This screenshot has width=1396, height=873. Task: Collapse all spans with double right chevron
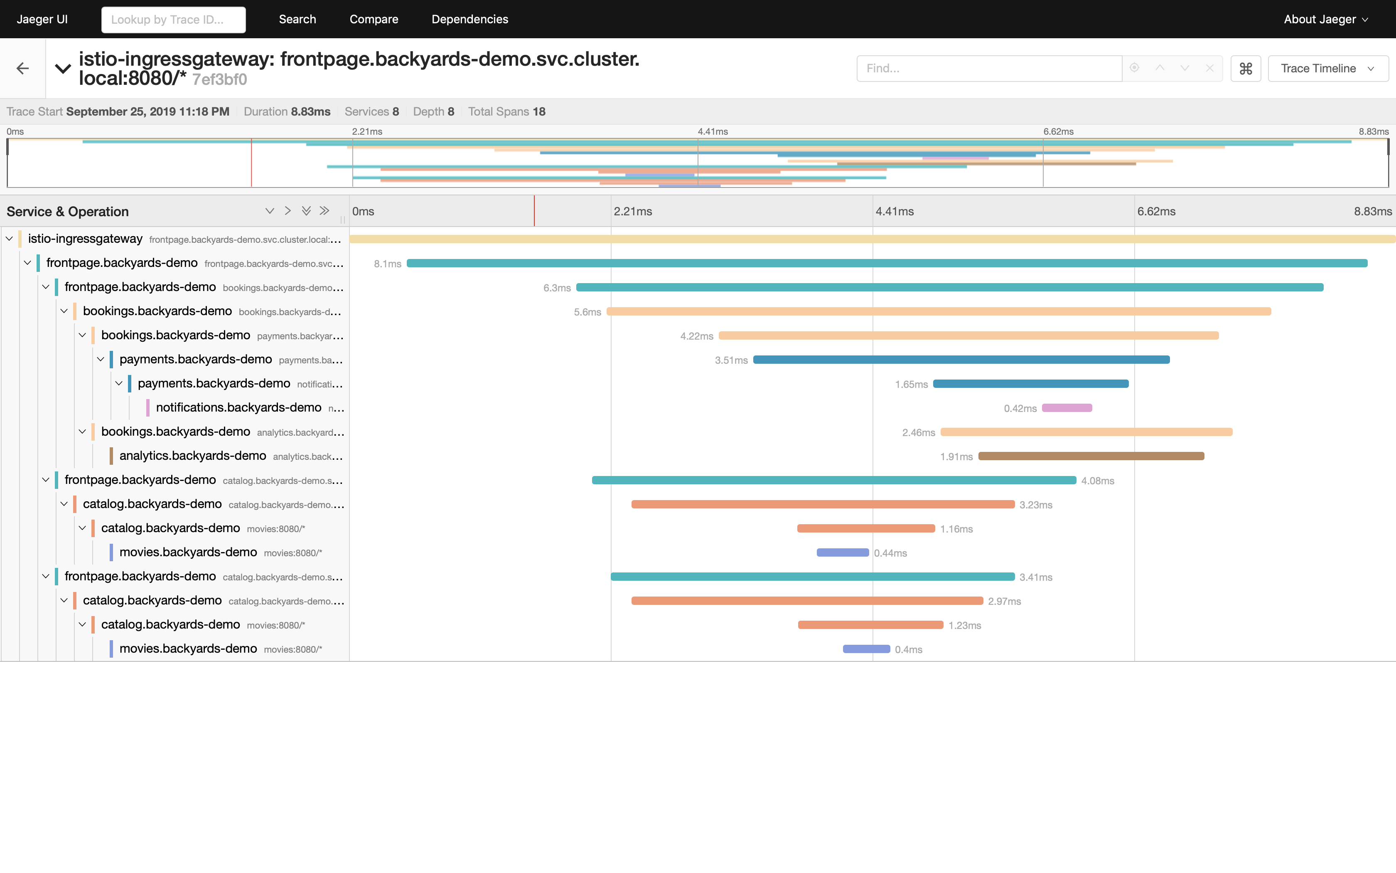coord(325,211)
